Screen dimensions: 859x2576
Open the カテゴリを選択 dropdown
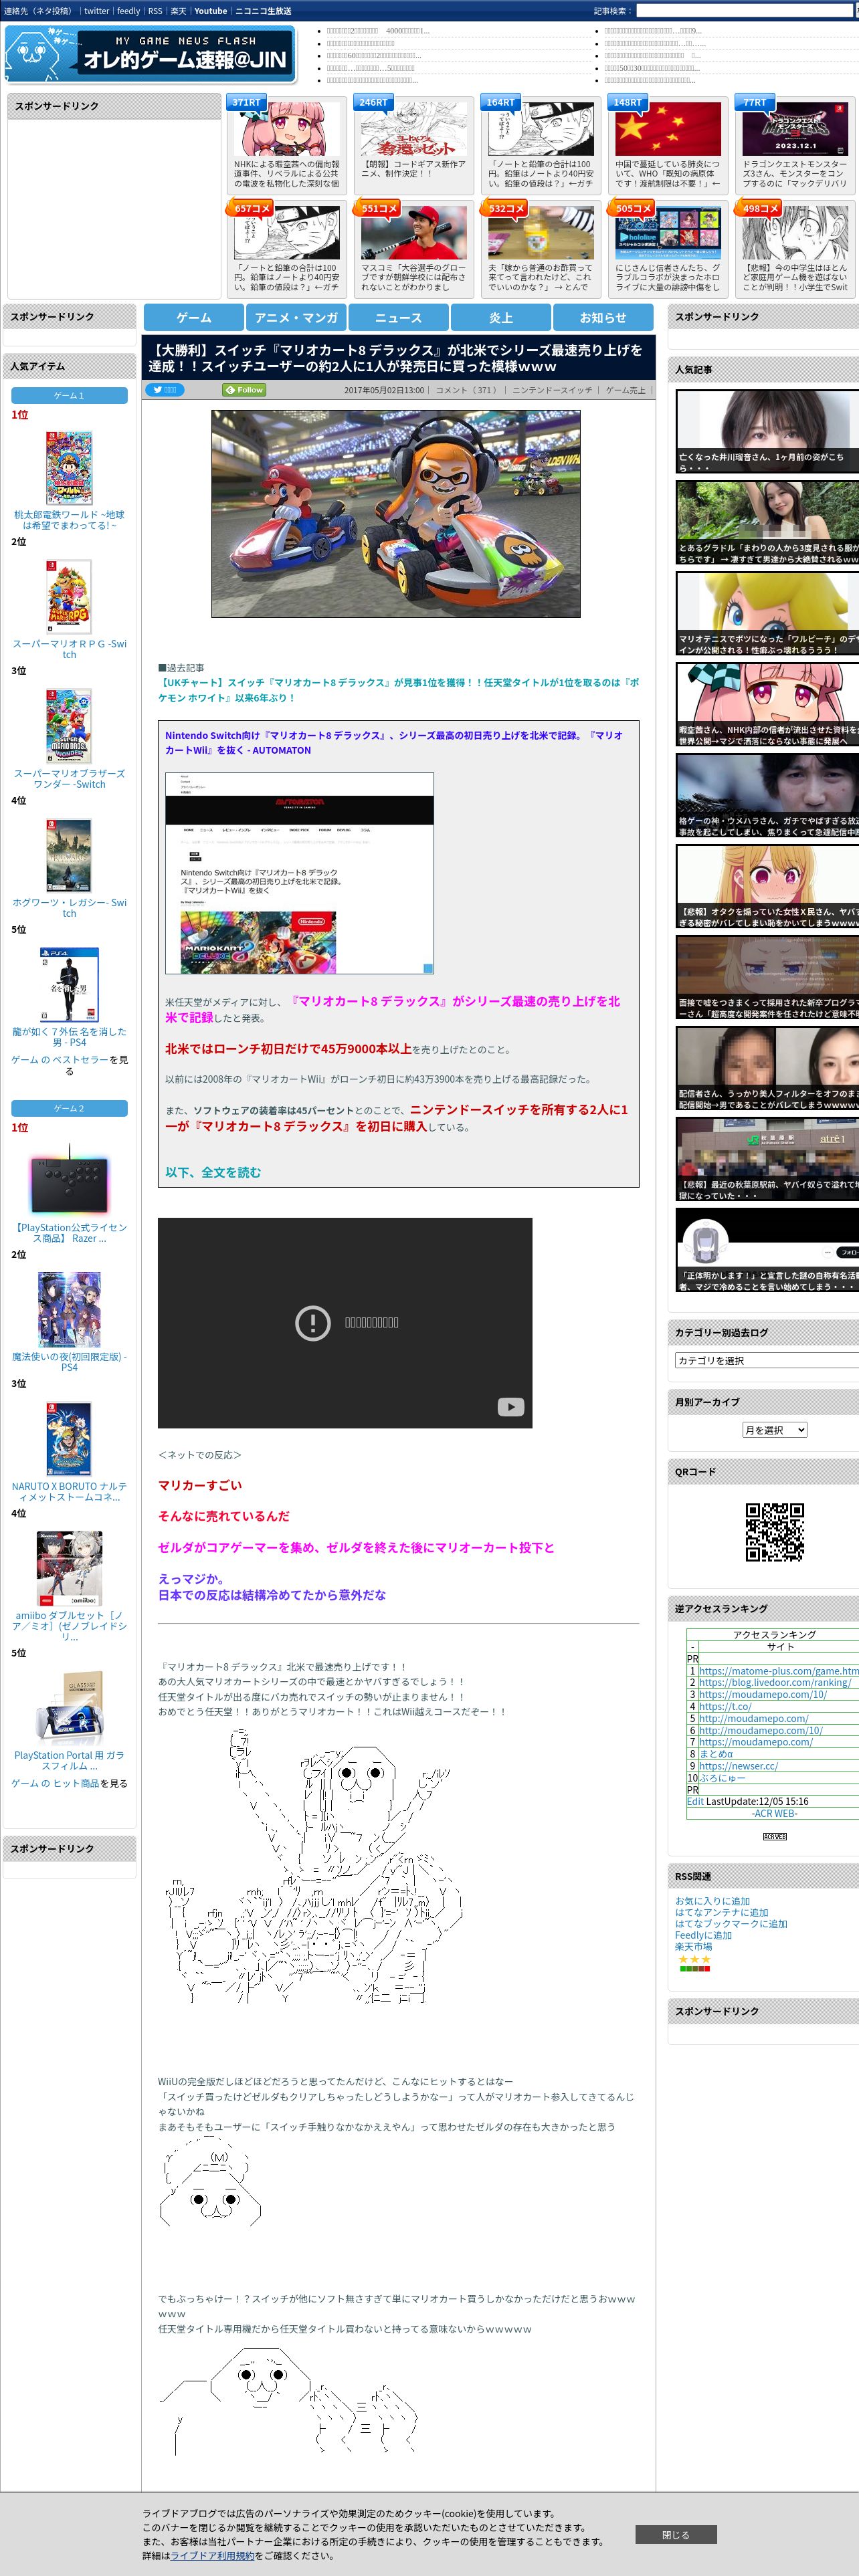[x=767, y=1360]
